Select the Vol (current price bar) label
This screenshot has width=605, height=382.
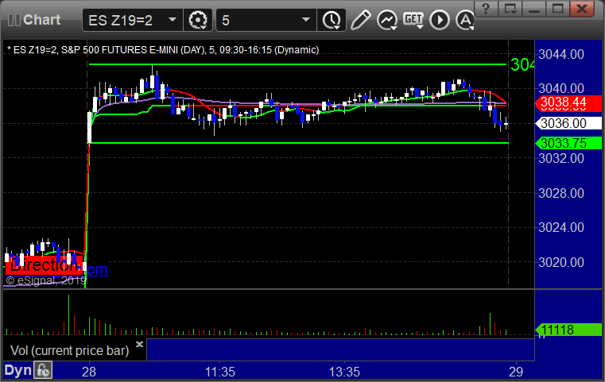(69, 350)
